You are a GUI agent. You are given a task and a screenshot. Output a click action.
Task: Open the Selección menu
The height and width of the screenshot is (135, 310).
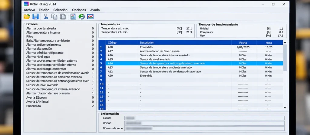(60, 10)
